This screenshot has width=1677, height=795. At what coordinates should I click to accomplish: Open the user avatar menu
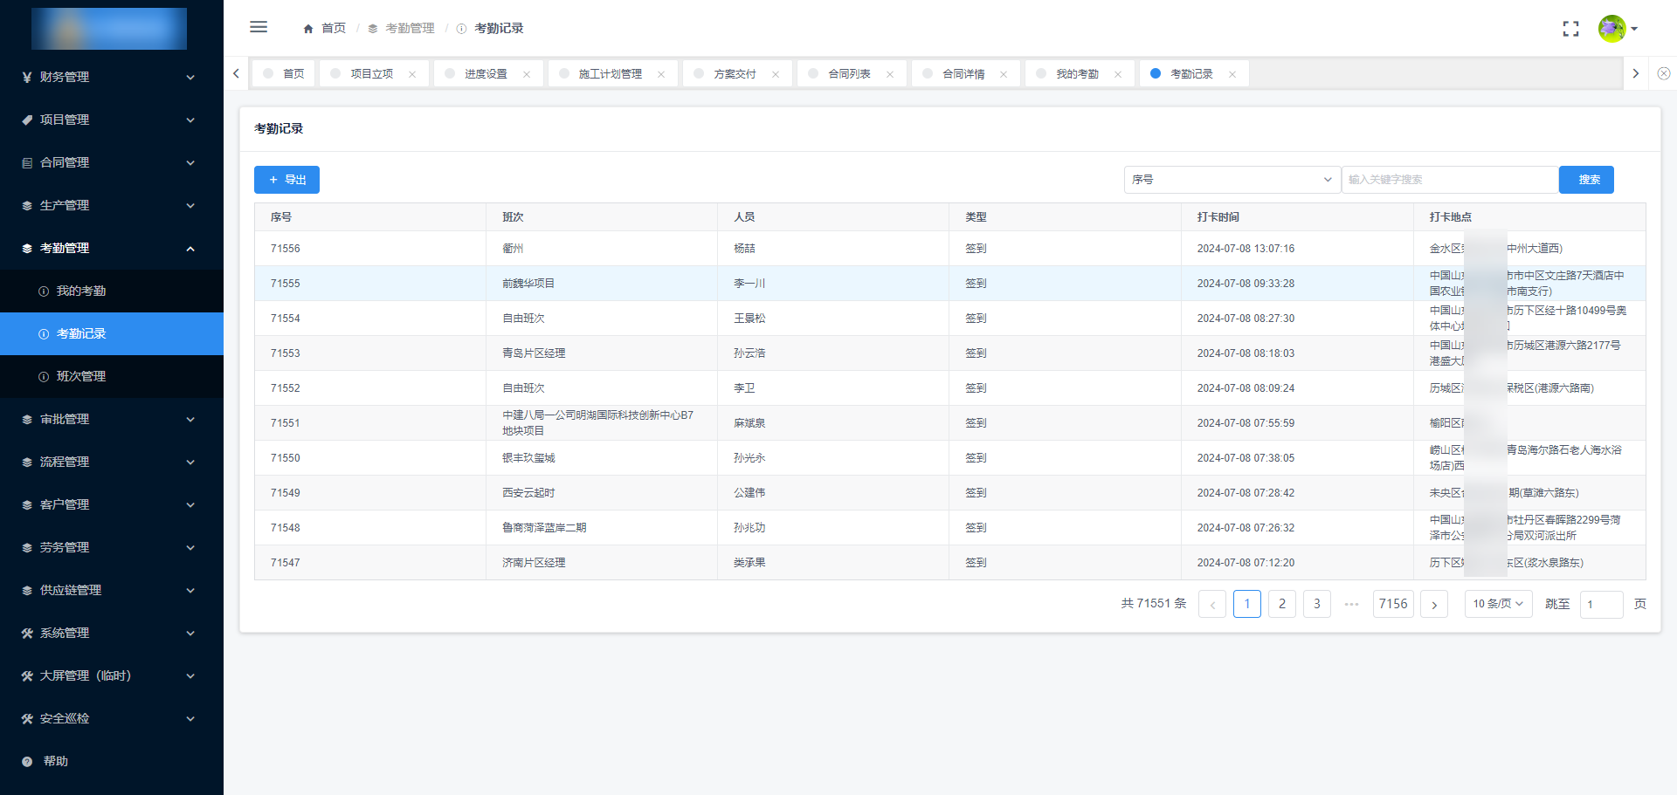1618,29
